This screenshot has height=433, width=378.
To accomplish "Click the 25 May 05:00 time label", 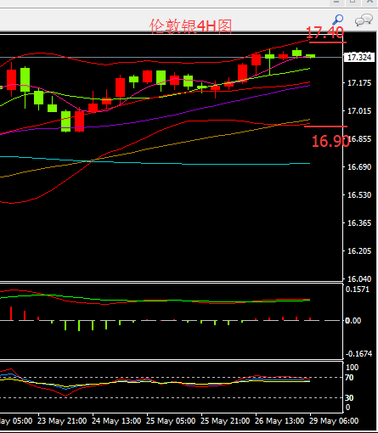I will coord(171,421).
